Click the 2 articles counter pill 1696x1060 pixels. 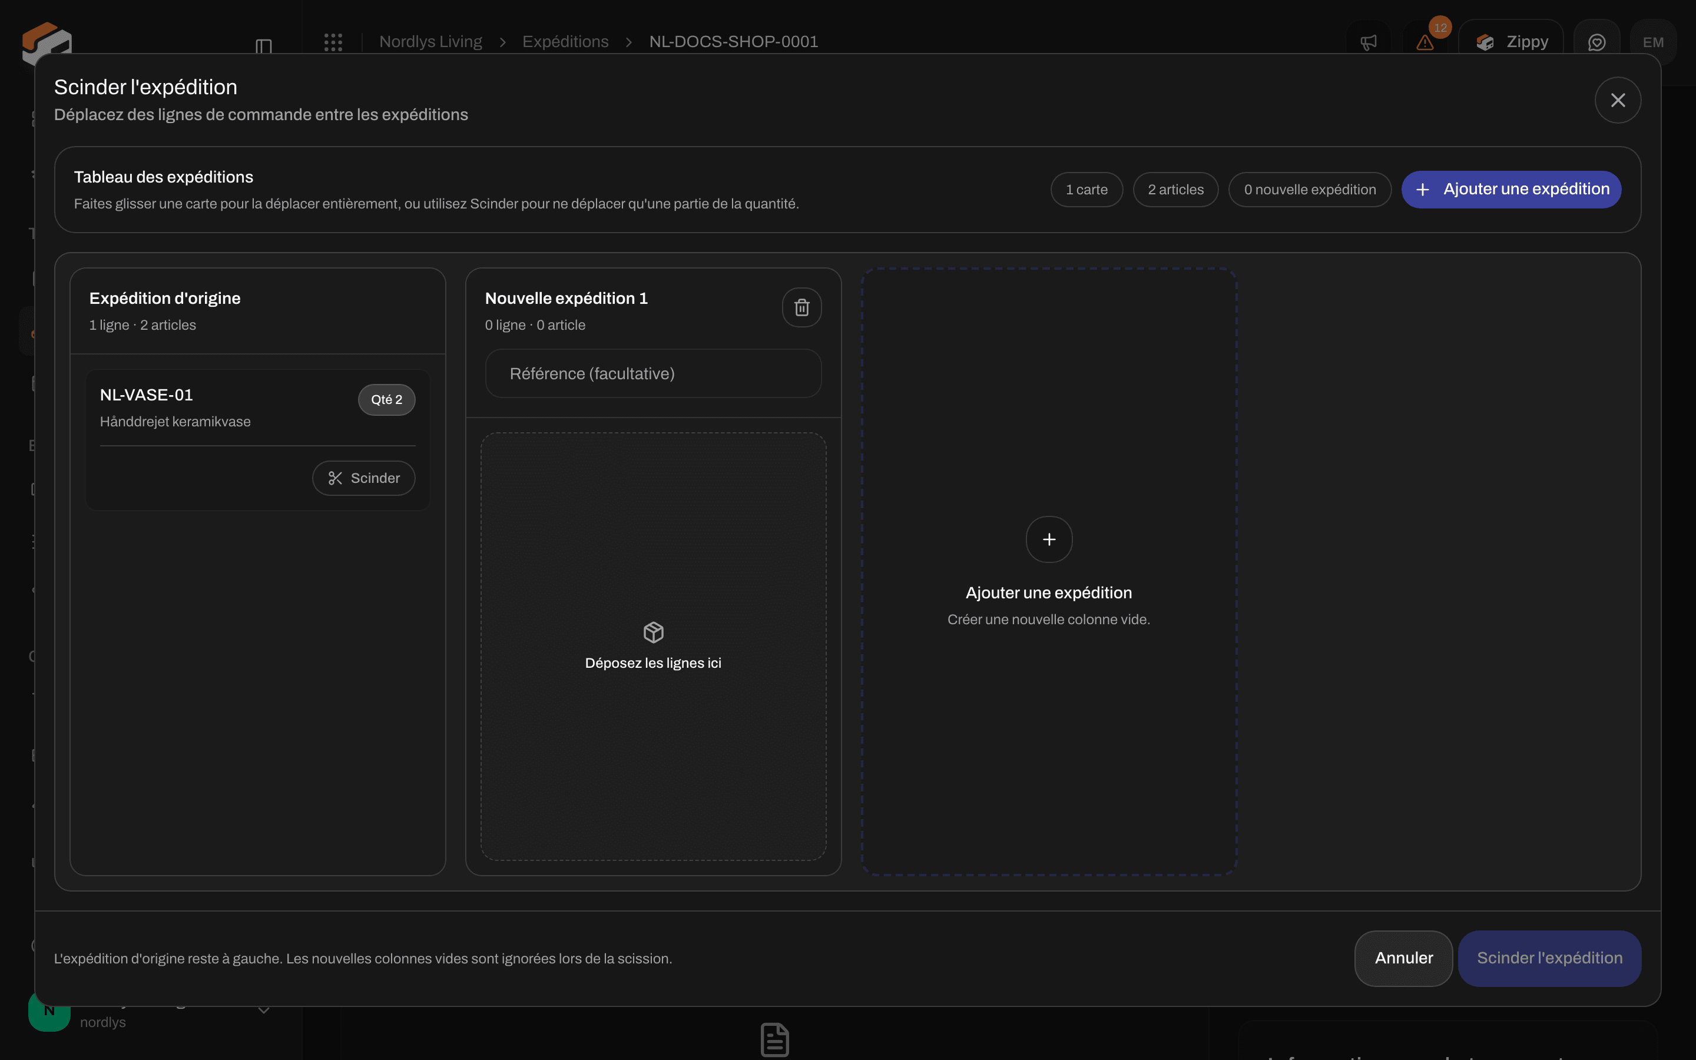(1175, 189)
